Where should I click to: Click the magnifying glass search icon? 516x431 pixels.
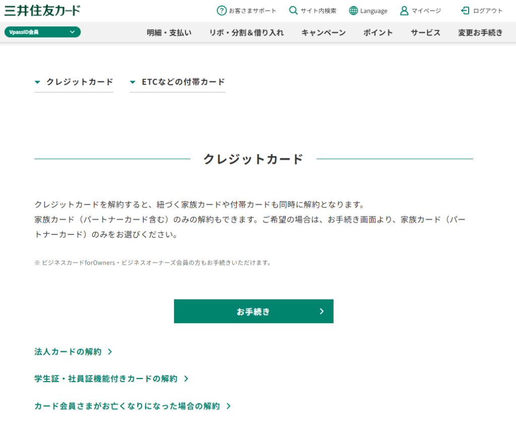293,11
